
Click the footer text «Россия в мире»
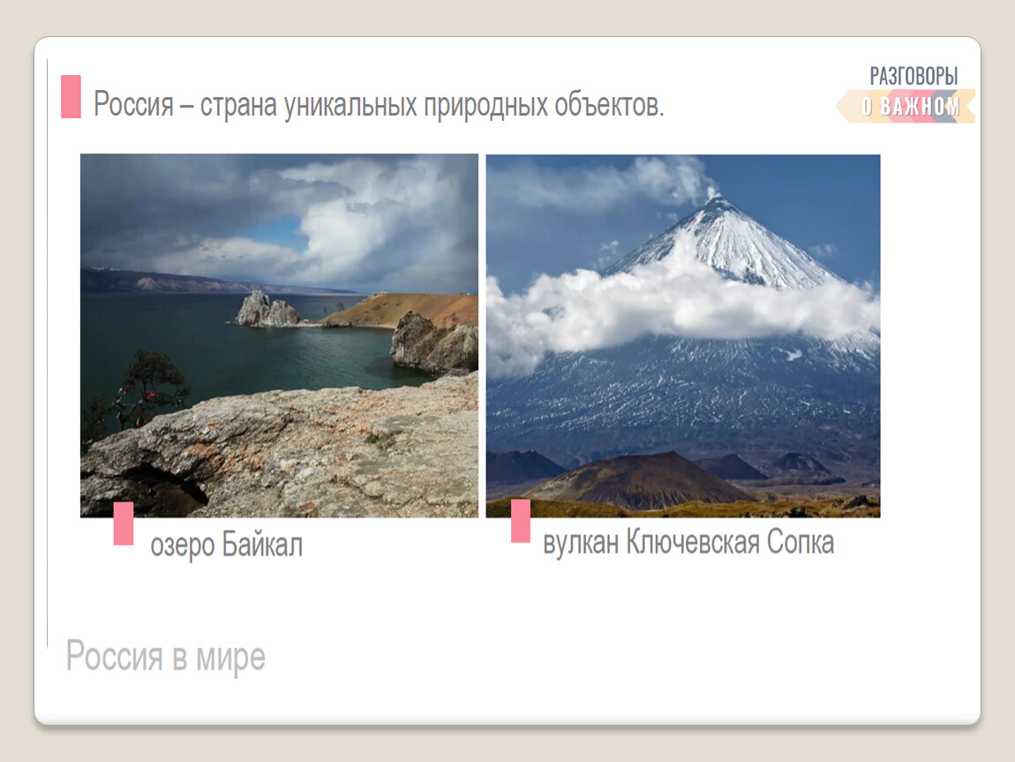click(x=166, y=656)
